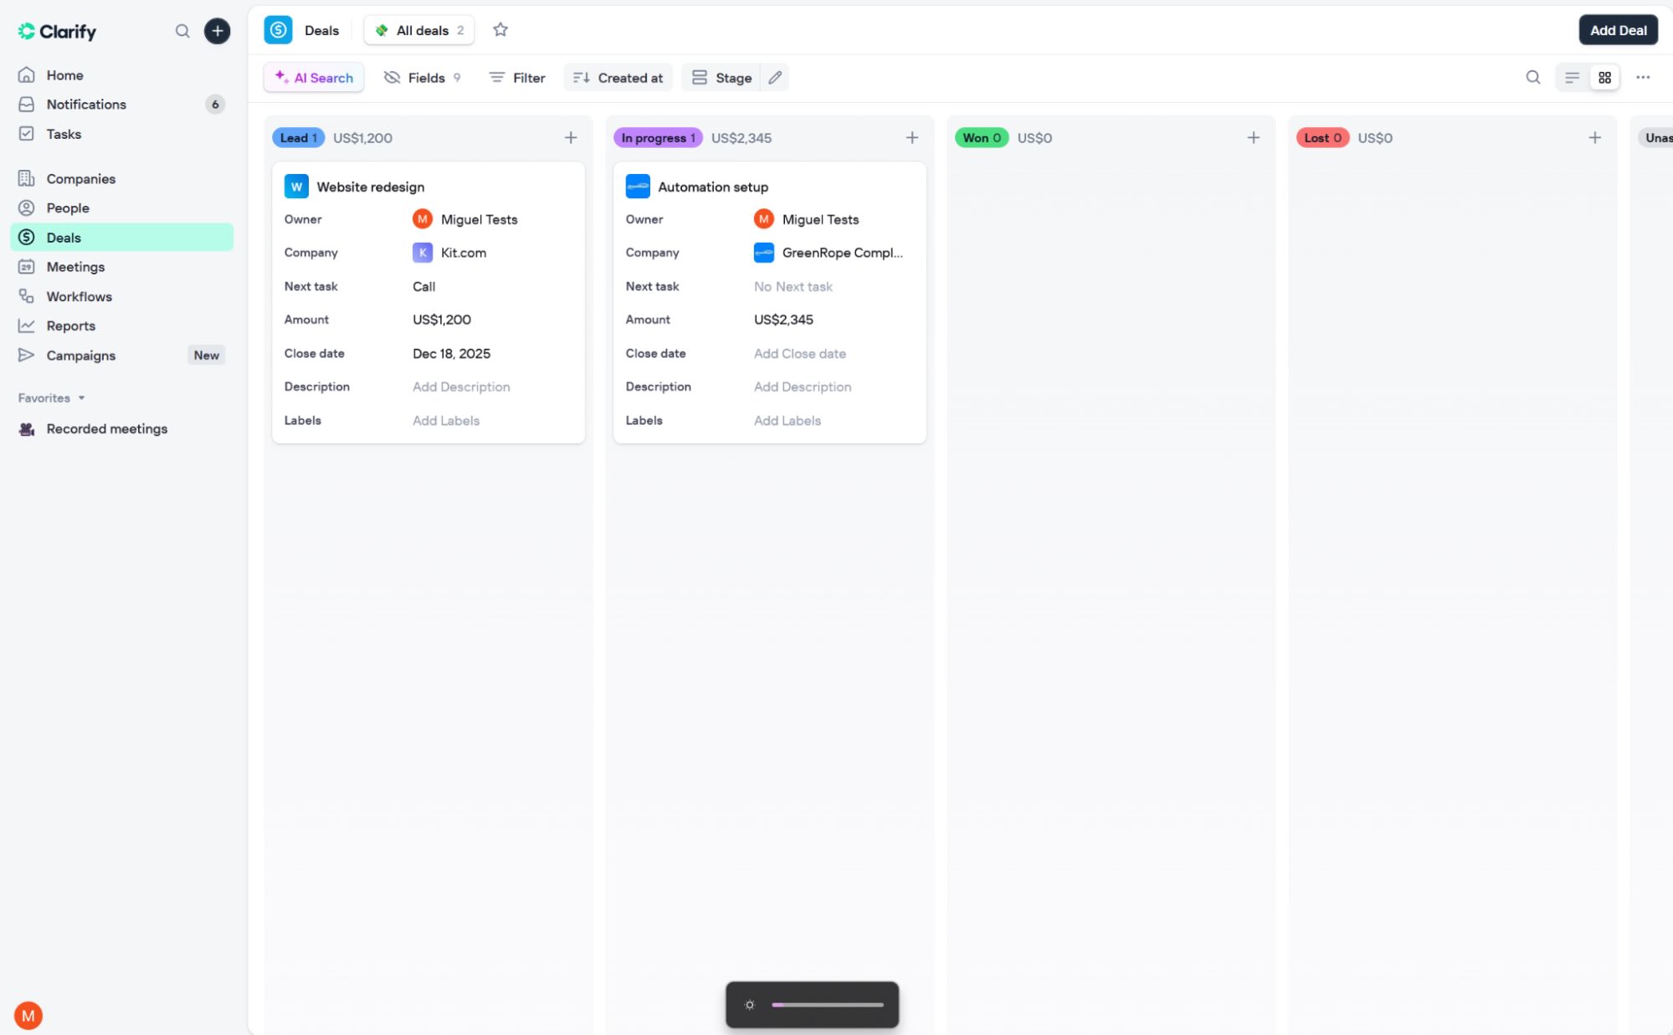Edit the Stage grouping with pencil icon

pos(773,77)
